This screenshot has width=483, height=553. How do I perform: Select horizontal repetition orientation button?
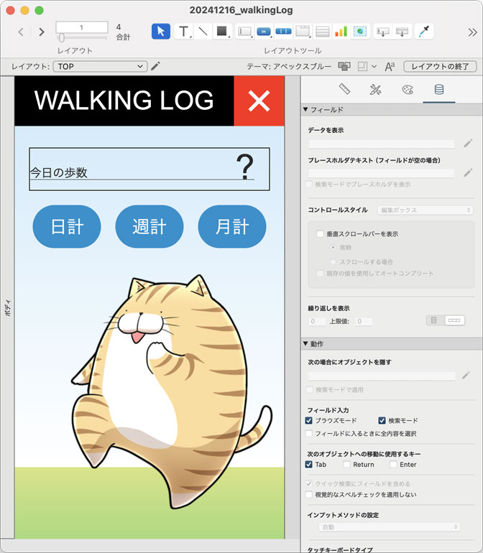click(x=454, y=320)
